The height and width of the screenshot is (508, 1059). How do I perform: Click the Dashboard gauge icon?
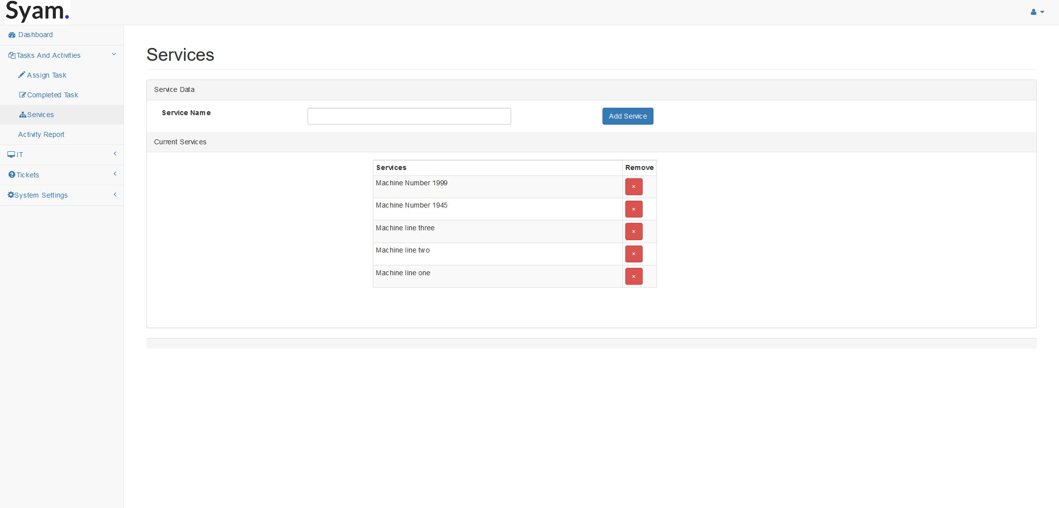[12, 35]
